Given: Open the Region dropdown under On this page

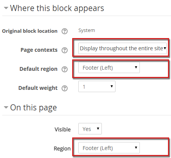Looking at the screenshot, I should (x=109, y=148).
